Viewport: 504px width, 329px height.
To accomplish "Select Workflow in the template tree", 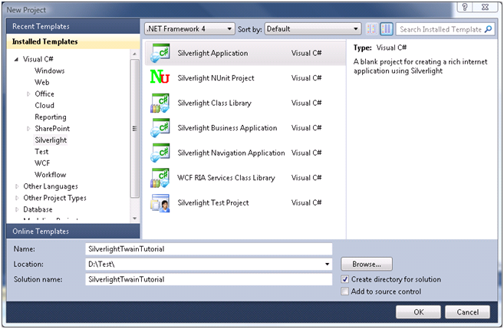I will point(50,175).
